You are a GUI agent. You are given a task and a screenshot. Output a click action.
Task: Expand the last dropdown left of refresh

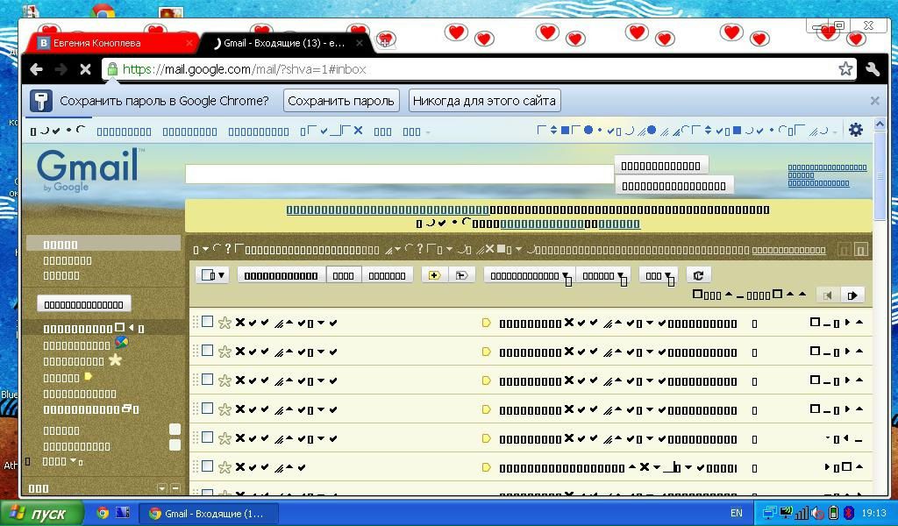click(658, 275)
